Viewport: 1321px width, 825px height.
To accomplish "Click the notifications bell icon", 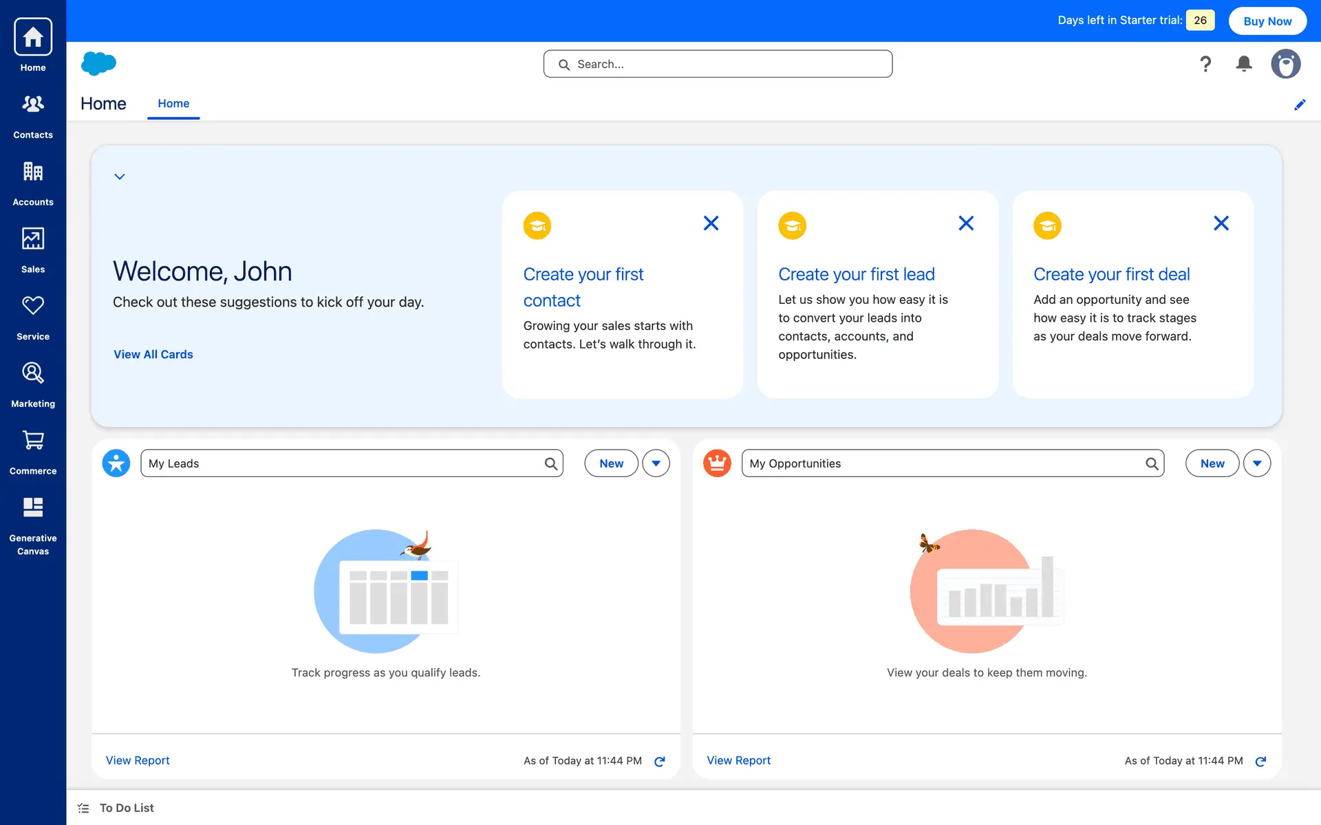I will 1243,64.
